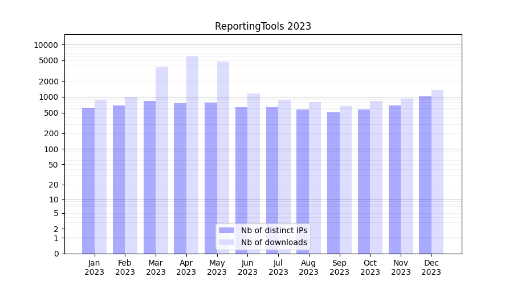Pick the June 2023 downloads bar
513x285 pixels.
(254, 173)
